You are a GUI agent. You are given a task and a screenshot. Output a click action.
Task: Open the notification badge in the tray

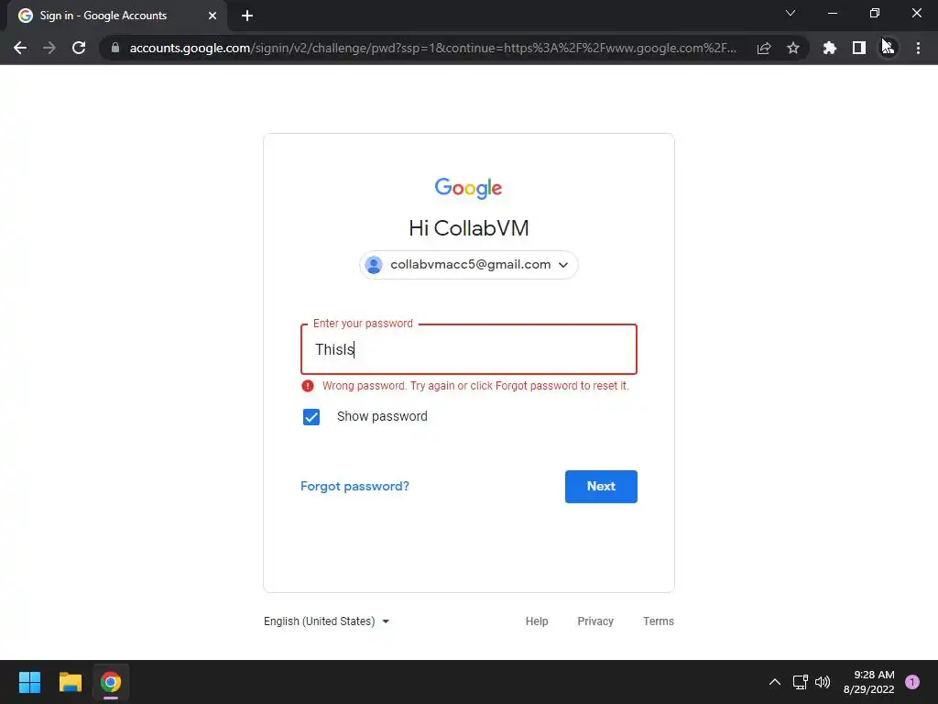click(x=912, y=682)
